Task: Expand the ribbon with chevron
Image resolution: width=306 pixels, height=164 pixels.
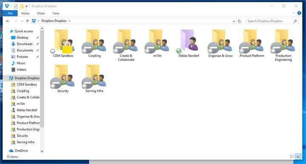Action: point(293,13)
